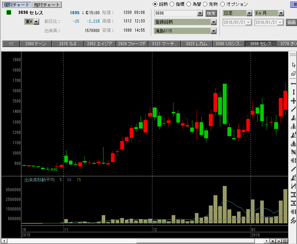The width and height of the screenshot is (297, 244).
Task: Click the 840 low price label
Action: [54, 170]
